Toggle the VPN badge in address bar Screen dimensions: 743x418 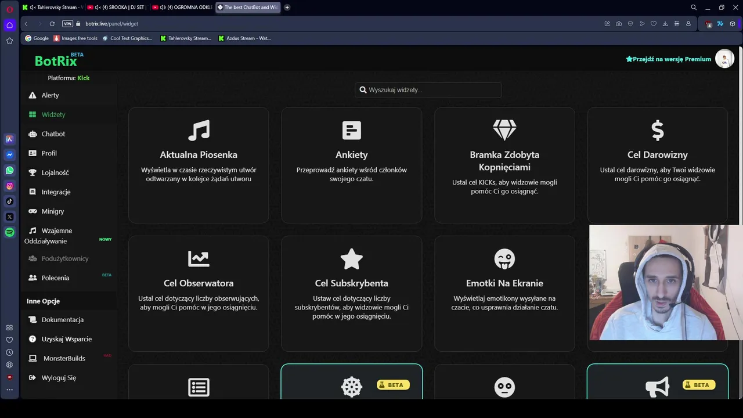coord(67,24)
